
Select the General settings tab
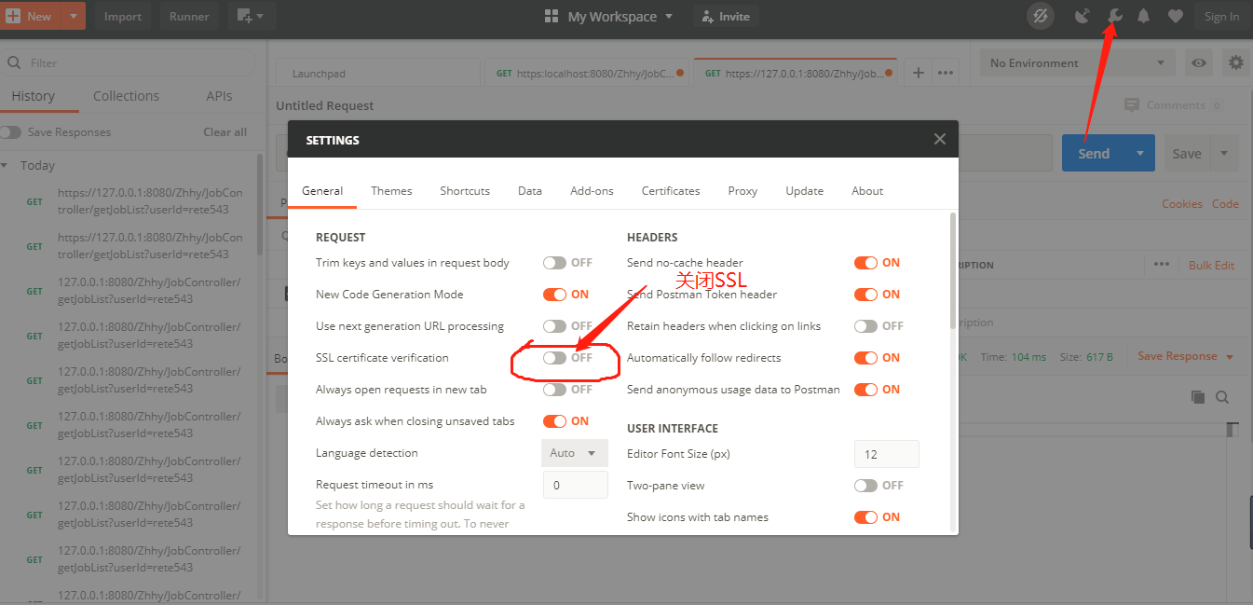tap(322, 190)
